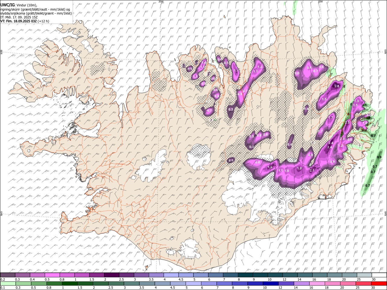Pick the top legend dark teal swatch between 8 and 9
The height and width of the screenshot is (290, 387).
tap(245, 275)
